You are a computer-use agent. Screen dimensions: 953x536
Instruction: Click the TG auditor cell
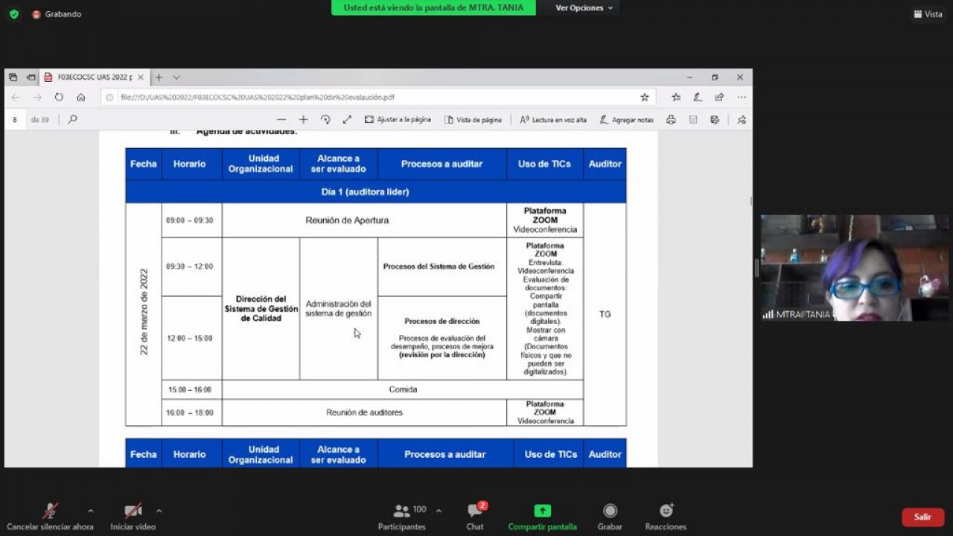click(x=605, y=314)
